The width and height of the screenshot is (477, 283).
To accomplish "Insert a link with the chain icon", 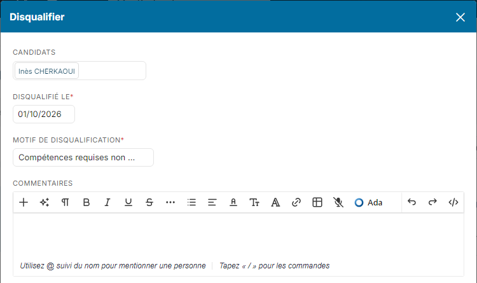I will [296, 202].
